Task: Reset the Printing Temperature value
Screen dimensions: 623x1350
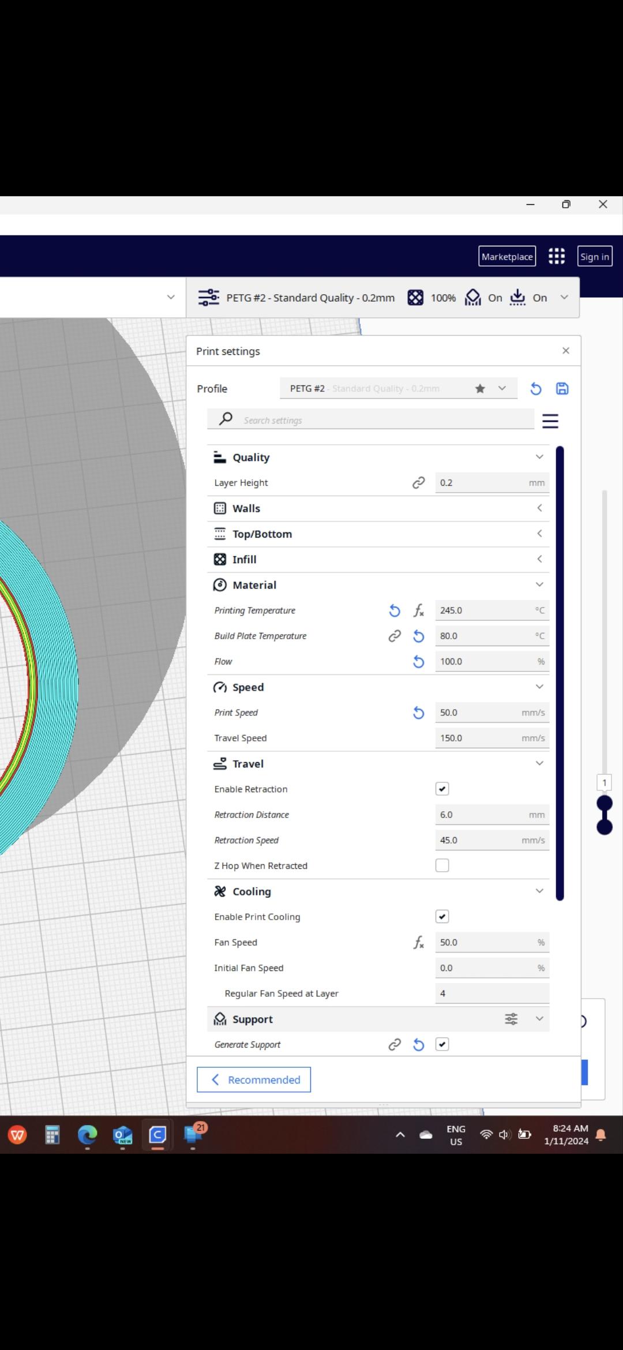Action: pyautogui.click(x=395, y=610)
